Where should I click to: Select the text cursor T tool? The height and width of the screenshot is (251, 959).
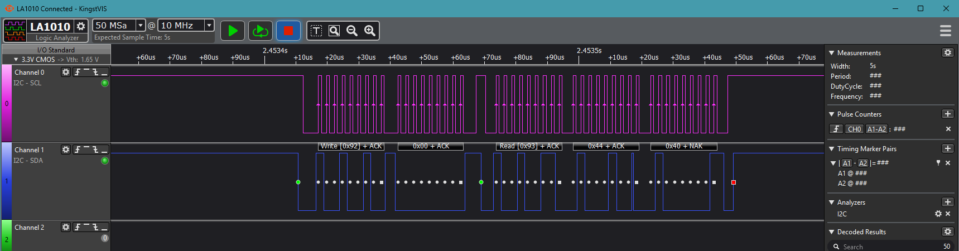(x=316, y=31)
